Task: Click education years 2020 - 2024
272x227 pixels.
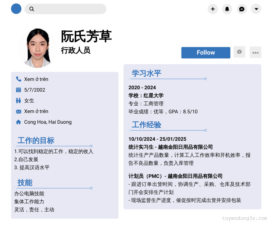Action: 142,88
